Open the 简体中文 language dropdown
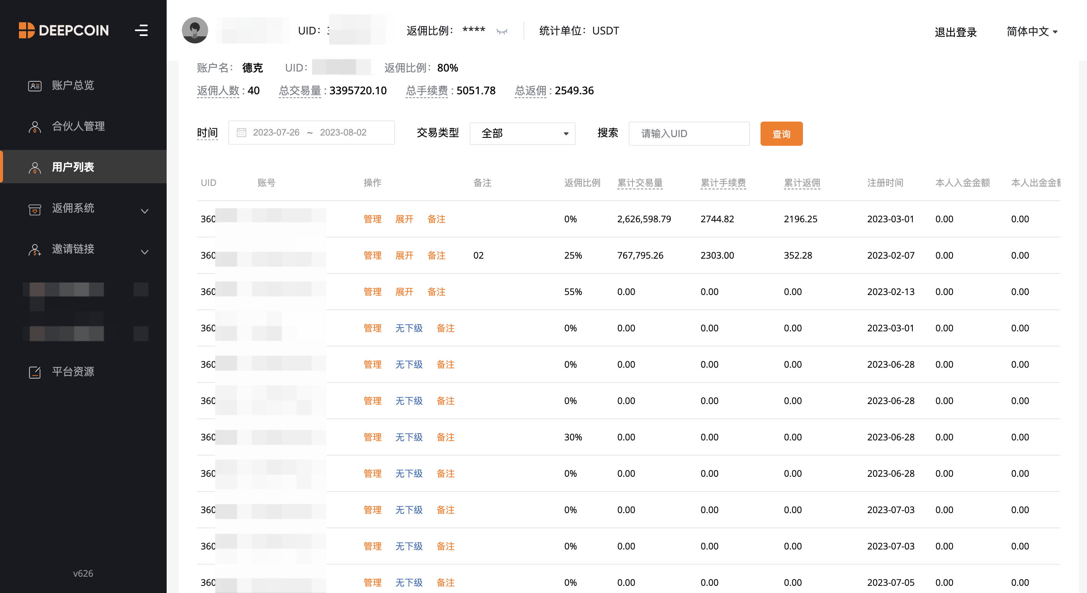This screenshot has width=1087, height=593. 1032,32
